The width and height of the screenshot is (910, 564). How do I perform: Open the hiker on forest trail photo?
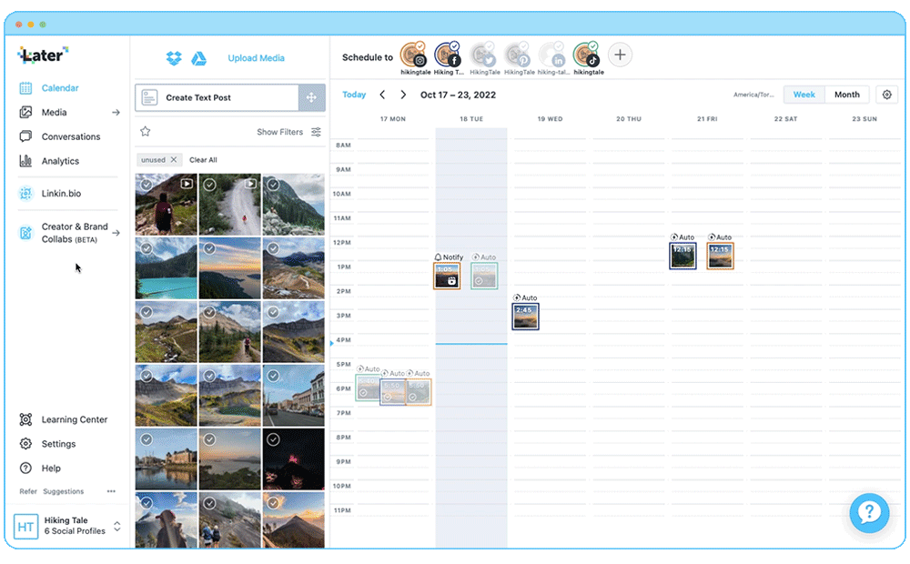point(230,332)
